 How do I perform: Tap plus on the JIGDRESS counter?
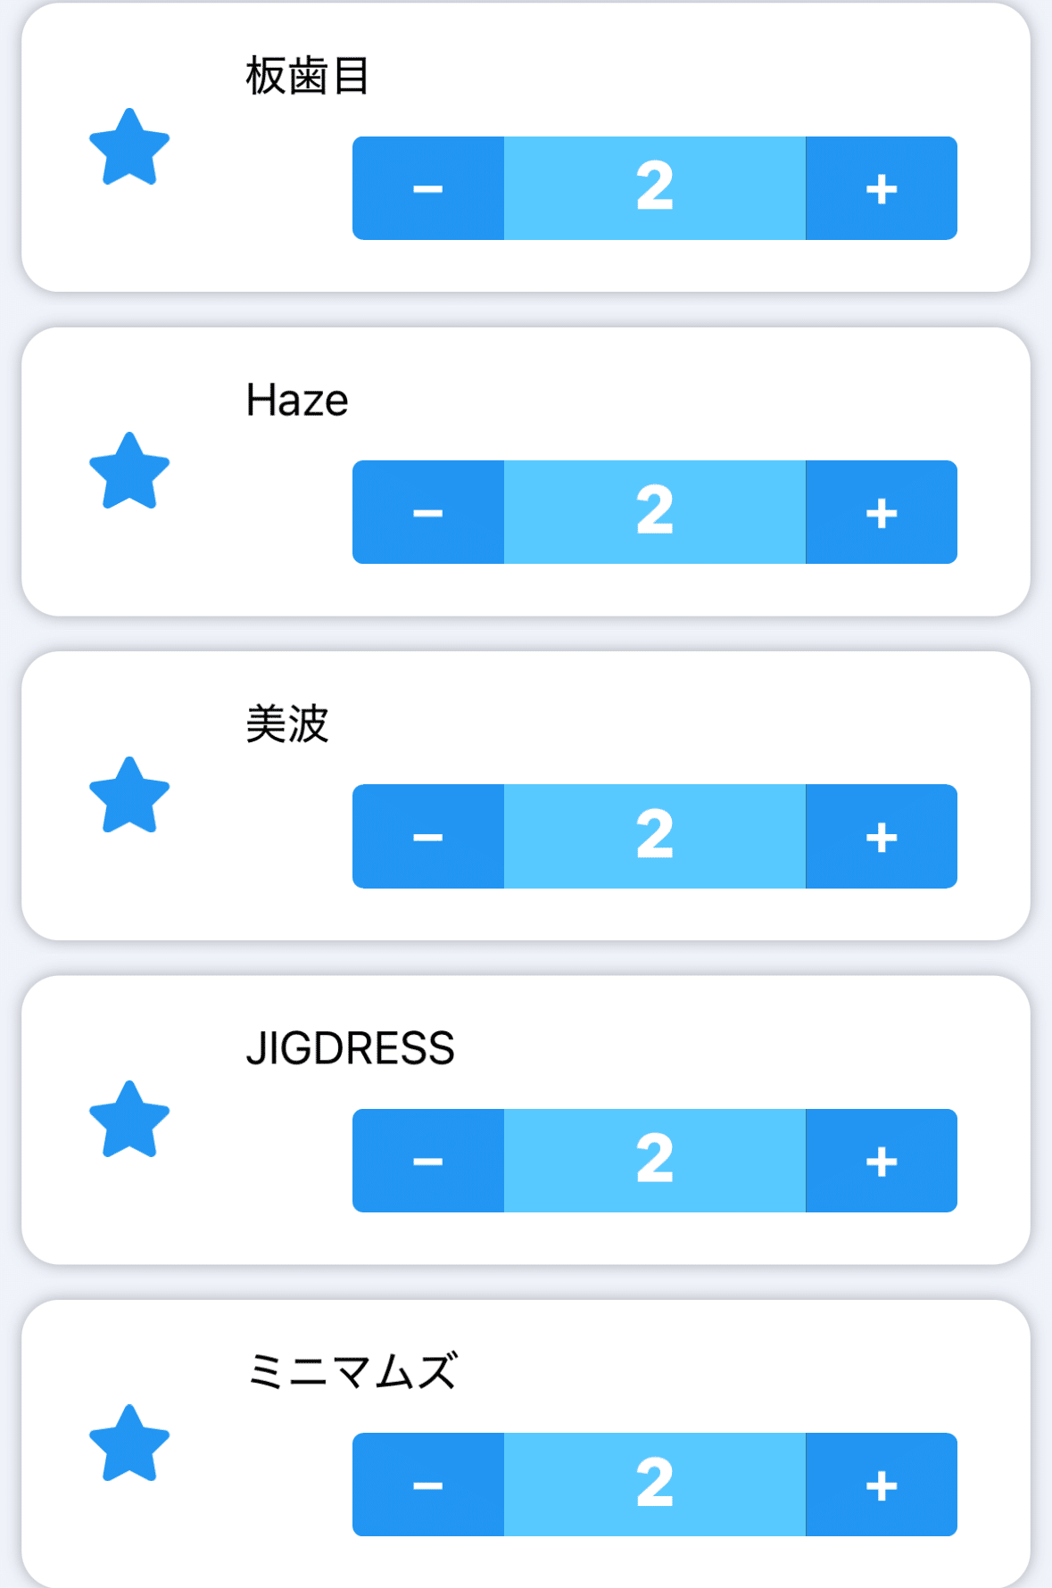(882, 1161)
